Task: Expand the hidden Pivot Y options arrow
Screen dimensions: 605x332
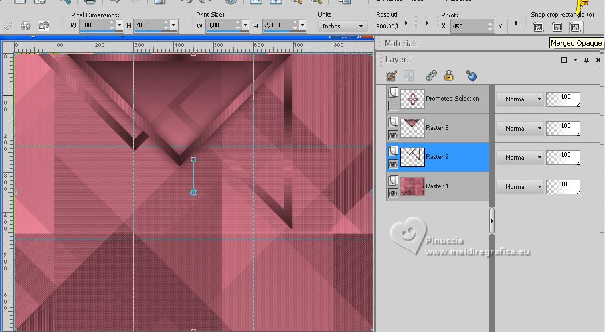Action: click(x=516, y=23)
